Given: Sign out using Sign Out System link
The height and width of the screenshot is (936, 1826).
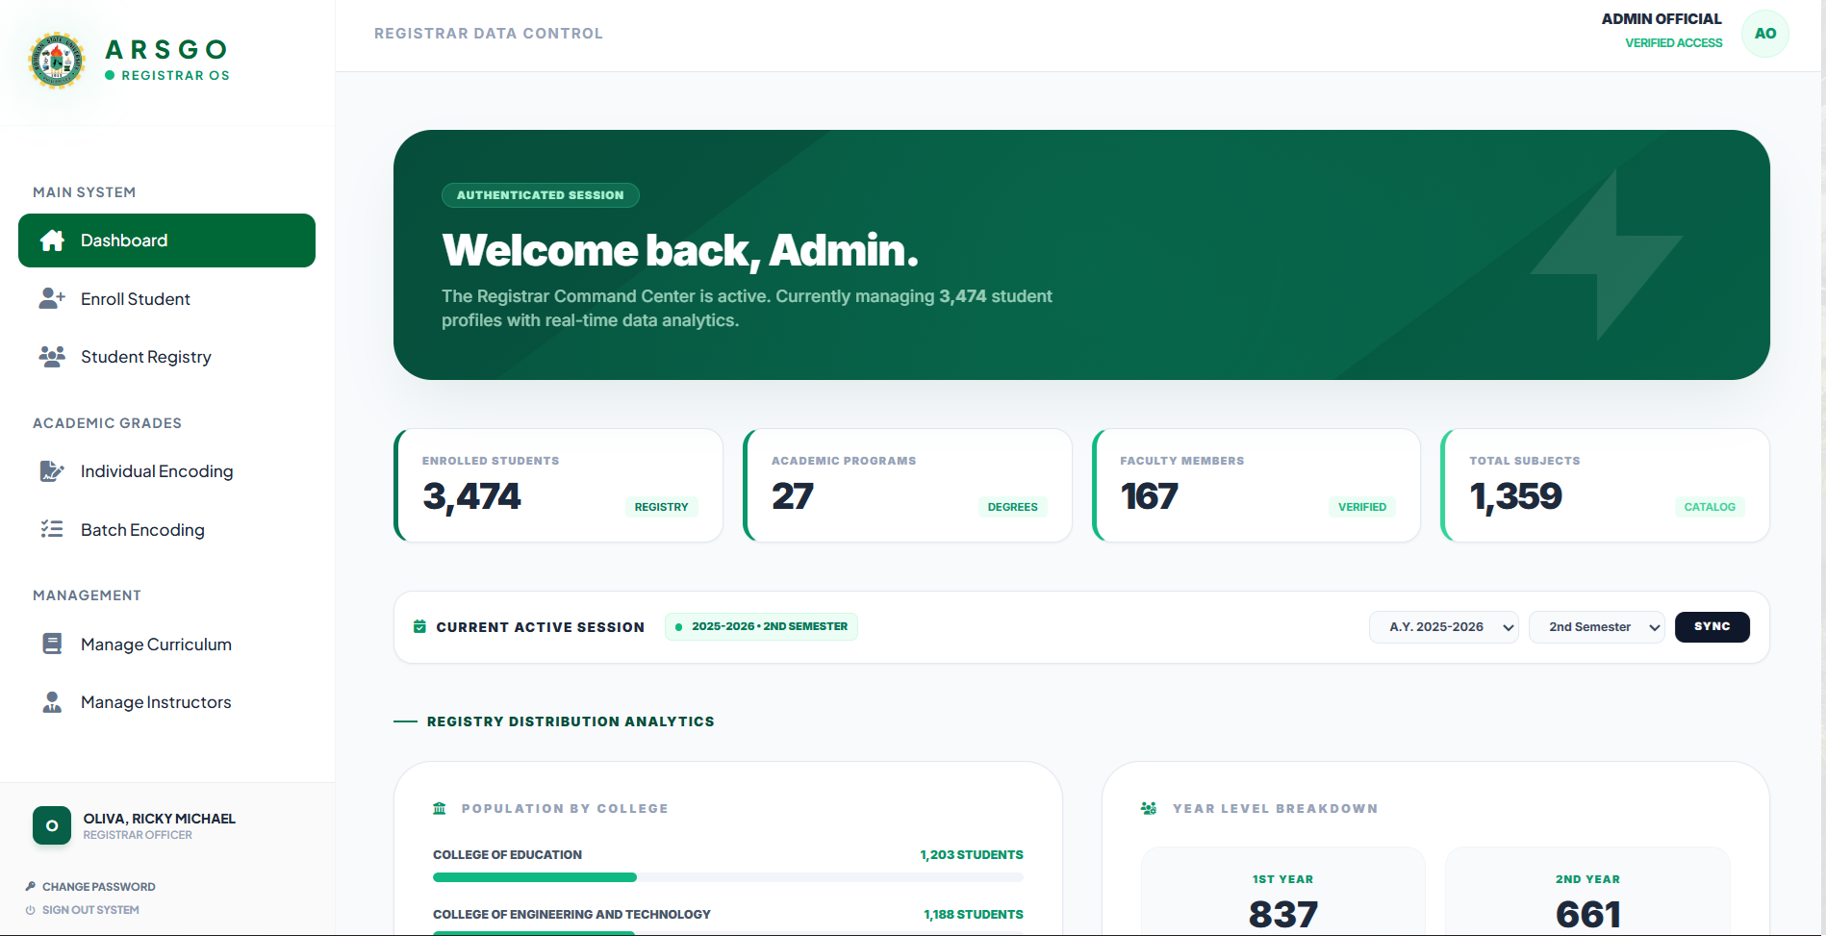Looking at the screenshot, I should point(90,910).
